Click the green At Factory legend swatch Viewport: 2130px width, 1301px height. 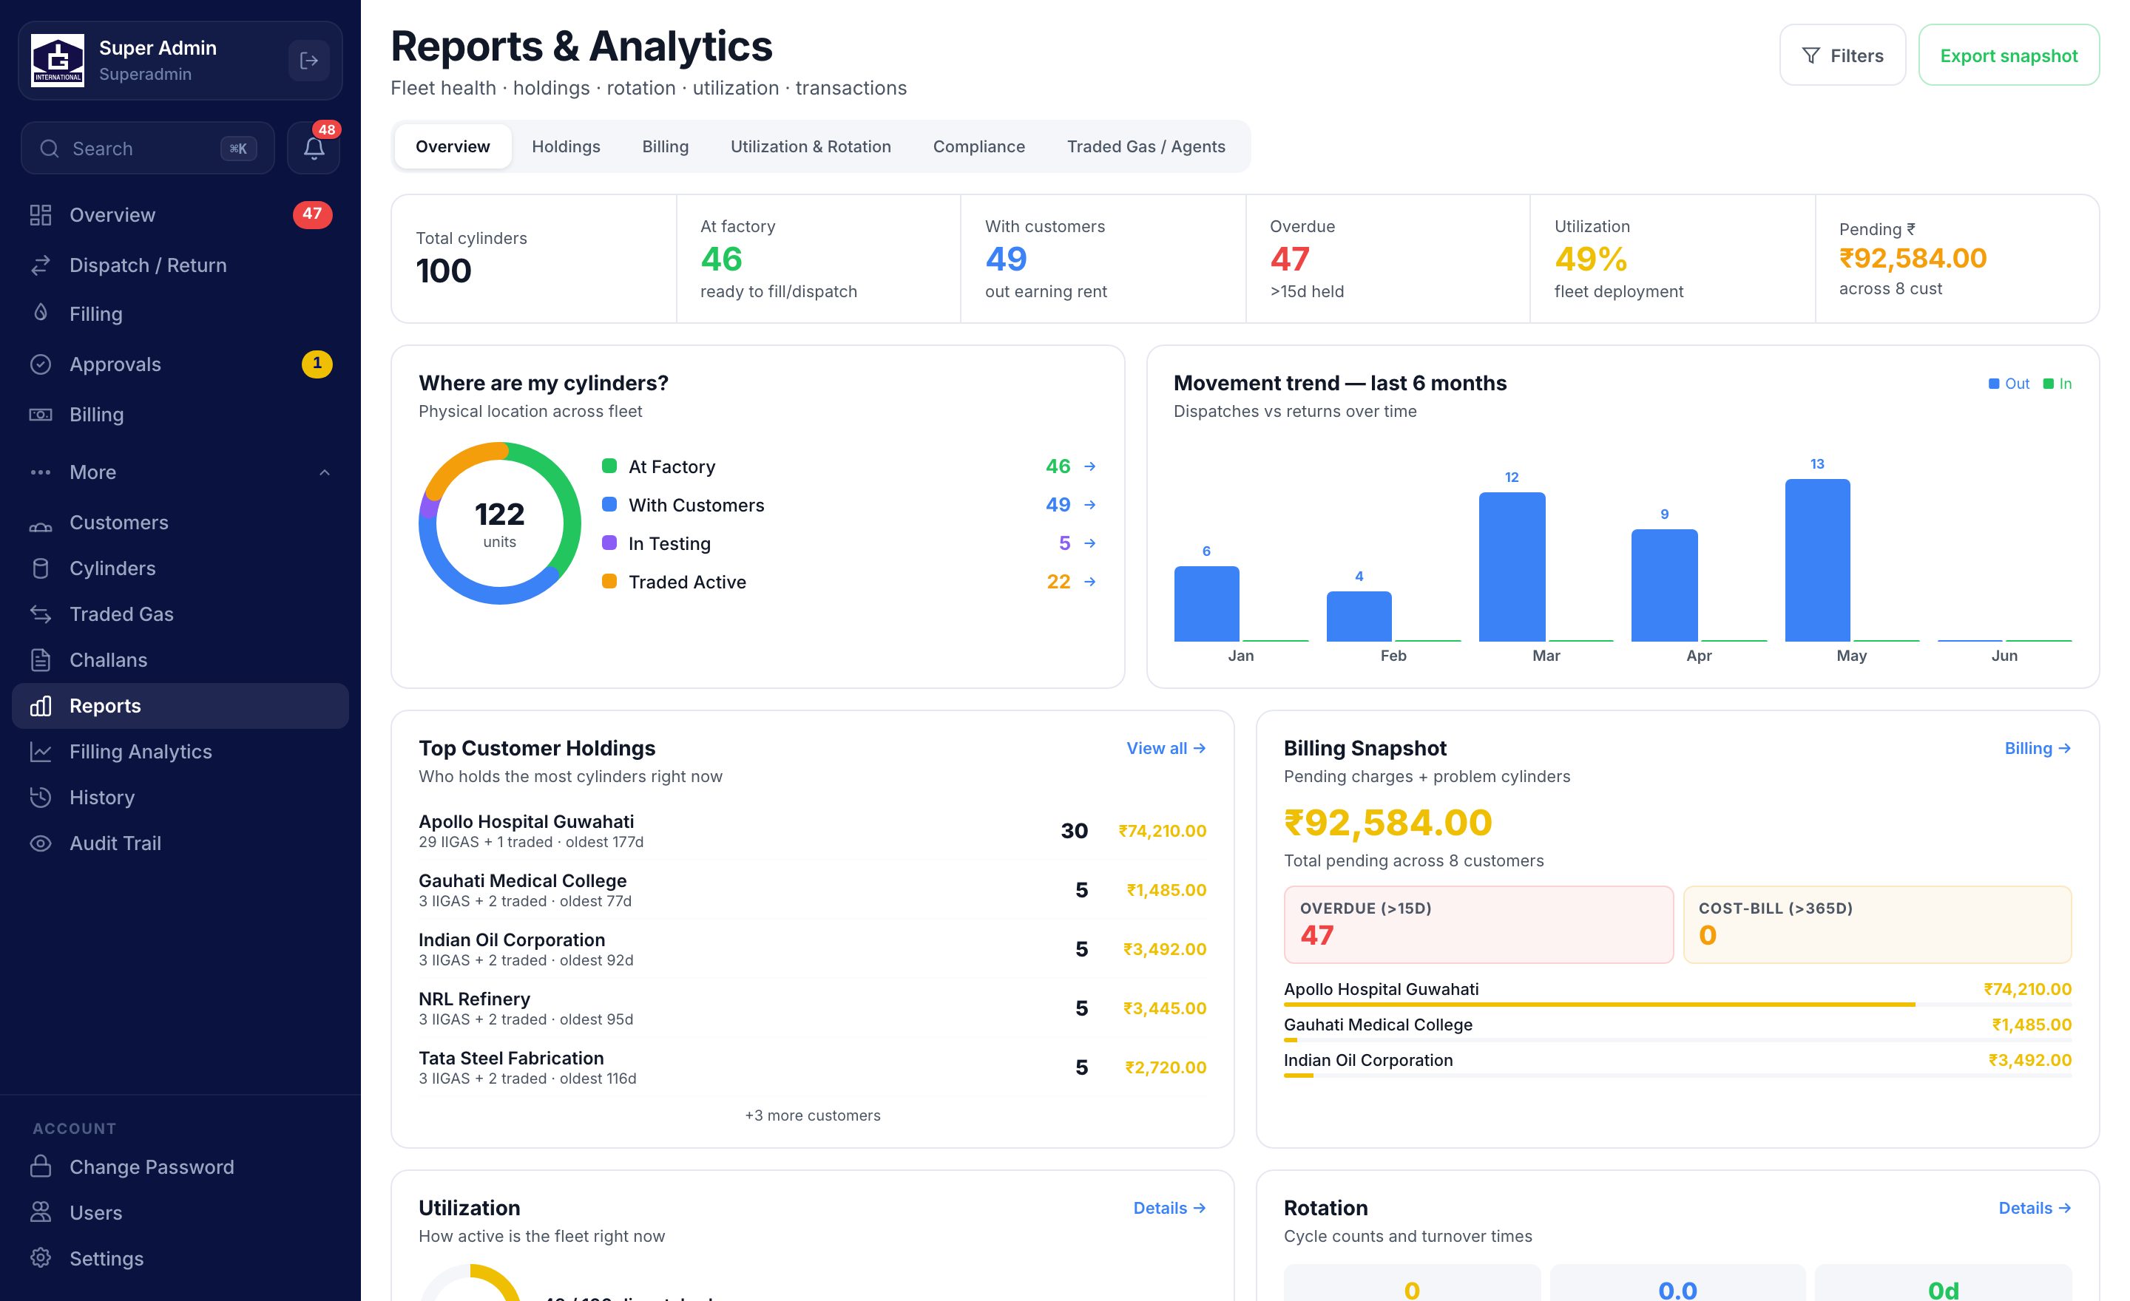coord(609,466)
